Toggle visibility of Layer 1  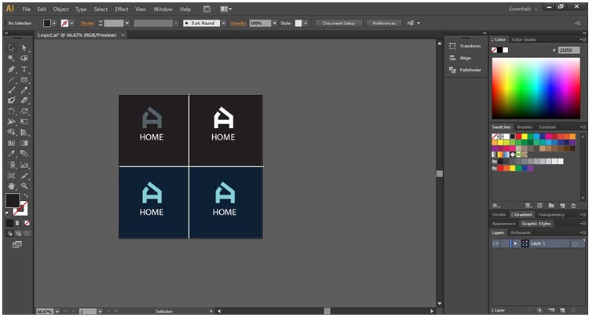coord(496,243)
